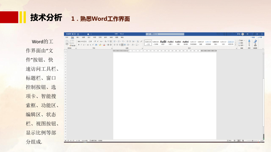Toggle Italic formatting
Viewport: 271px width, 152px height.
(x=81, y=45)
